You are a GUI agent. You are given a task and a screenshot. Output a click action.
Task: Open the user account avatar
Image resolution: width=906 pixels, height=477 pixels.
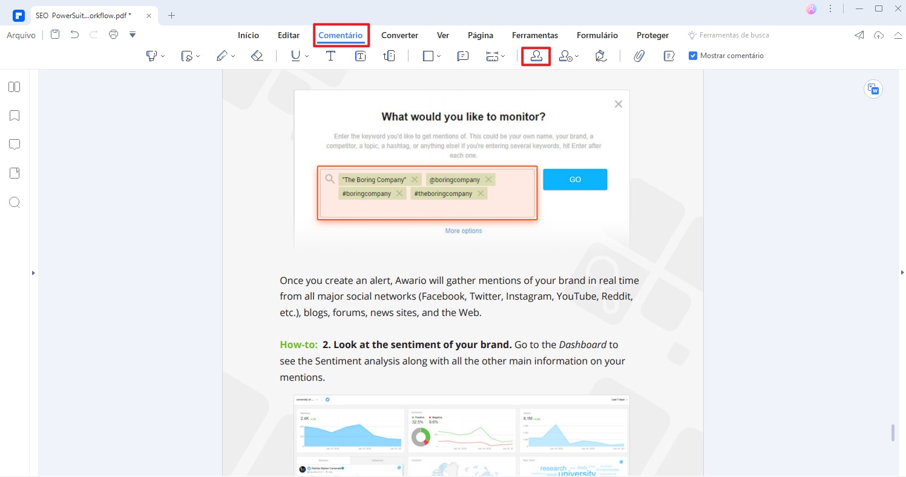[812, 8]
